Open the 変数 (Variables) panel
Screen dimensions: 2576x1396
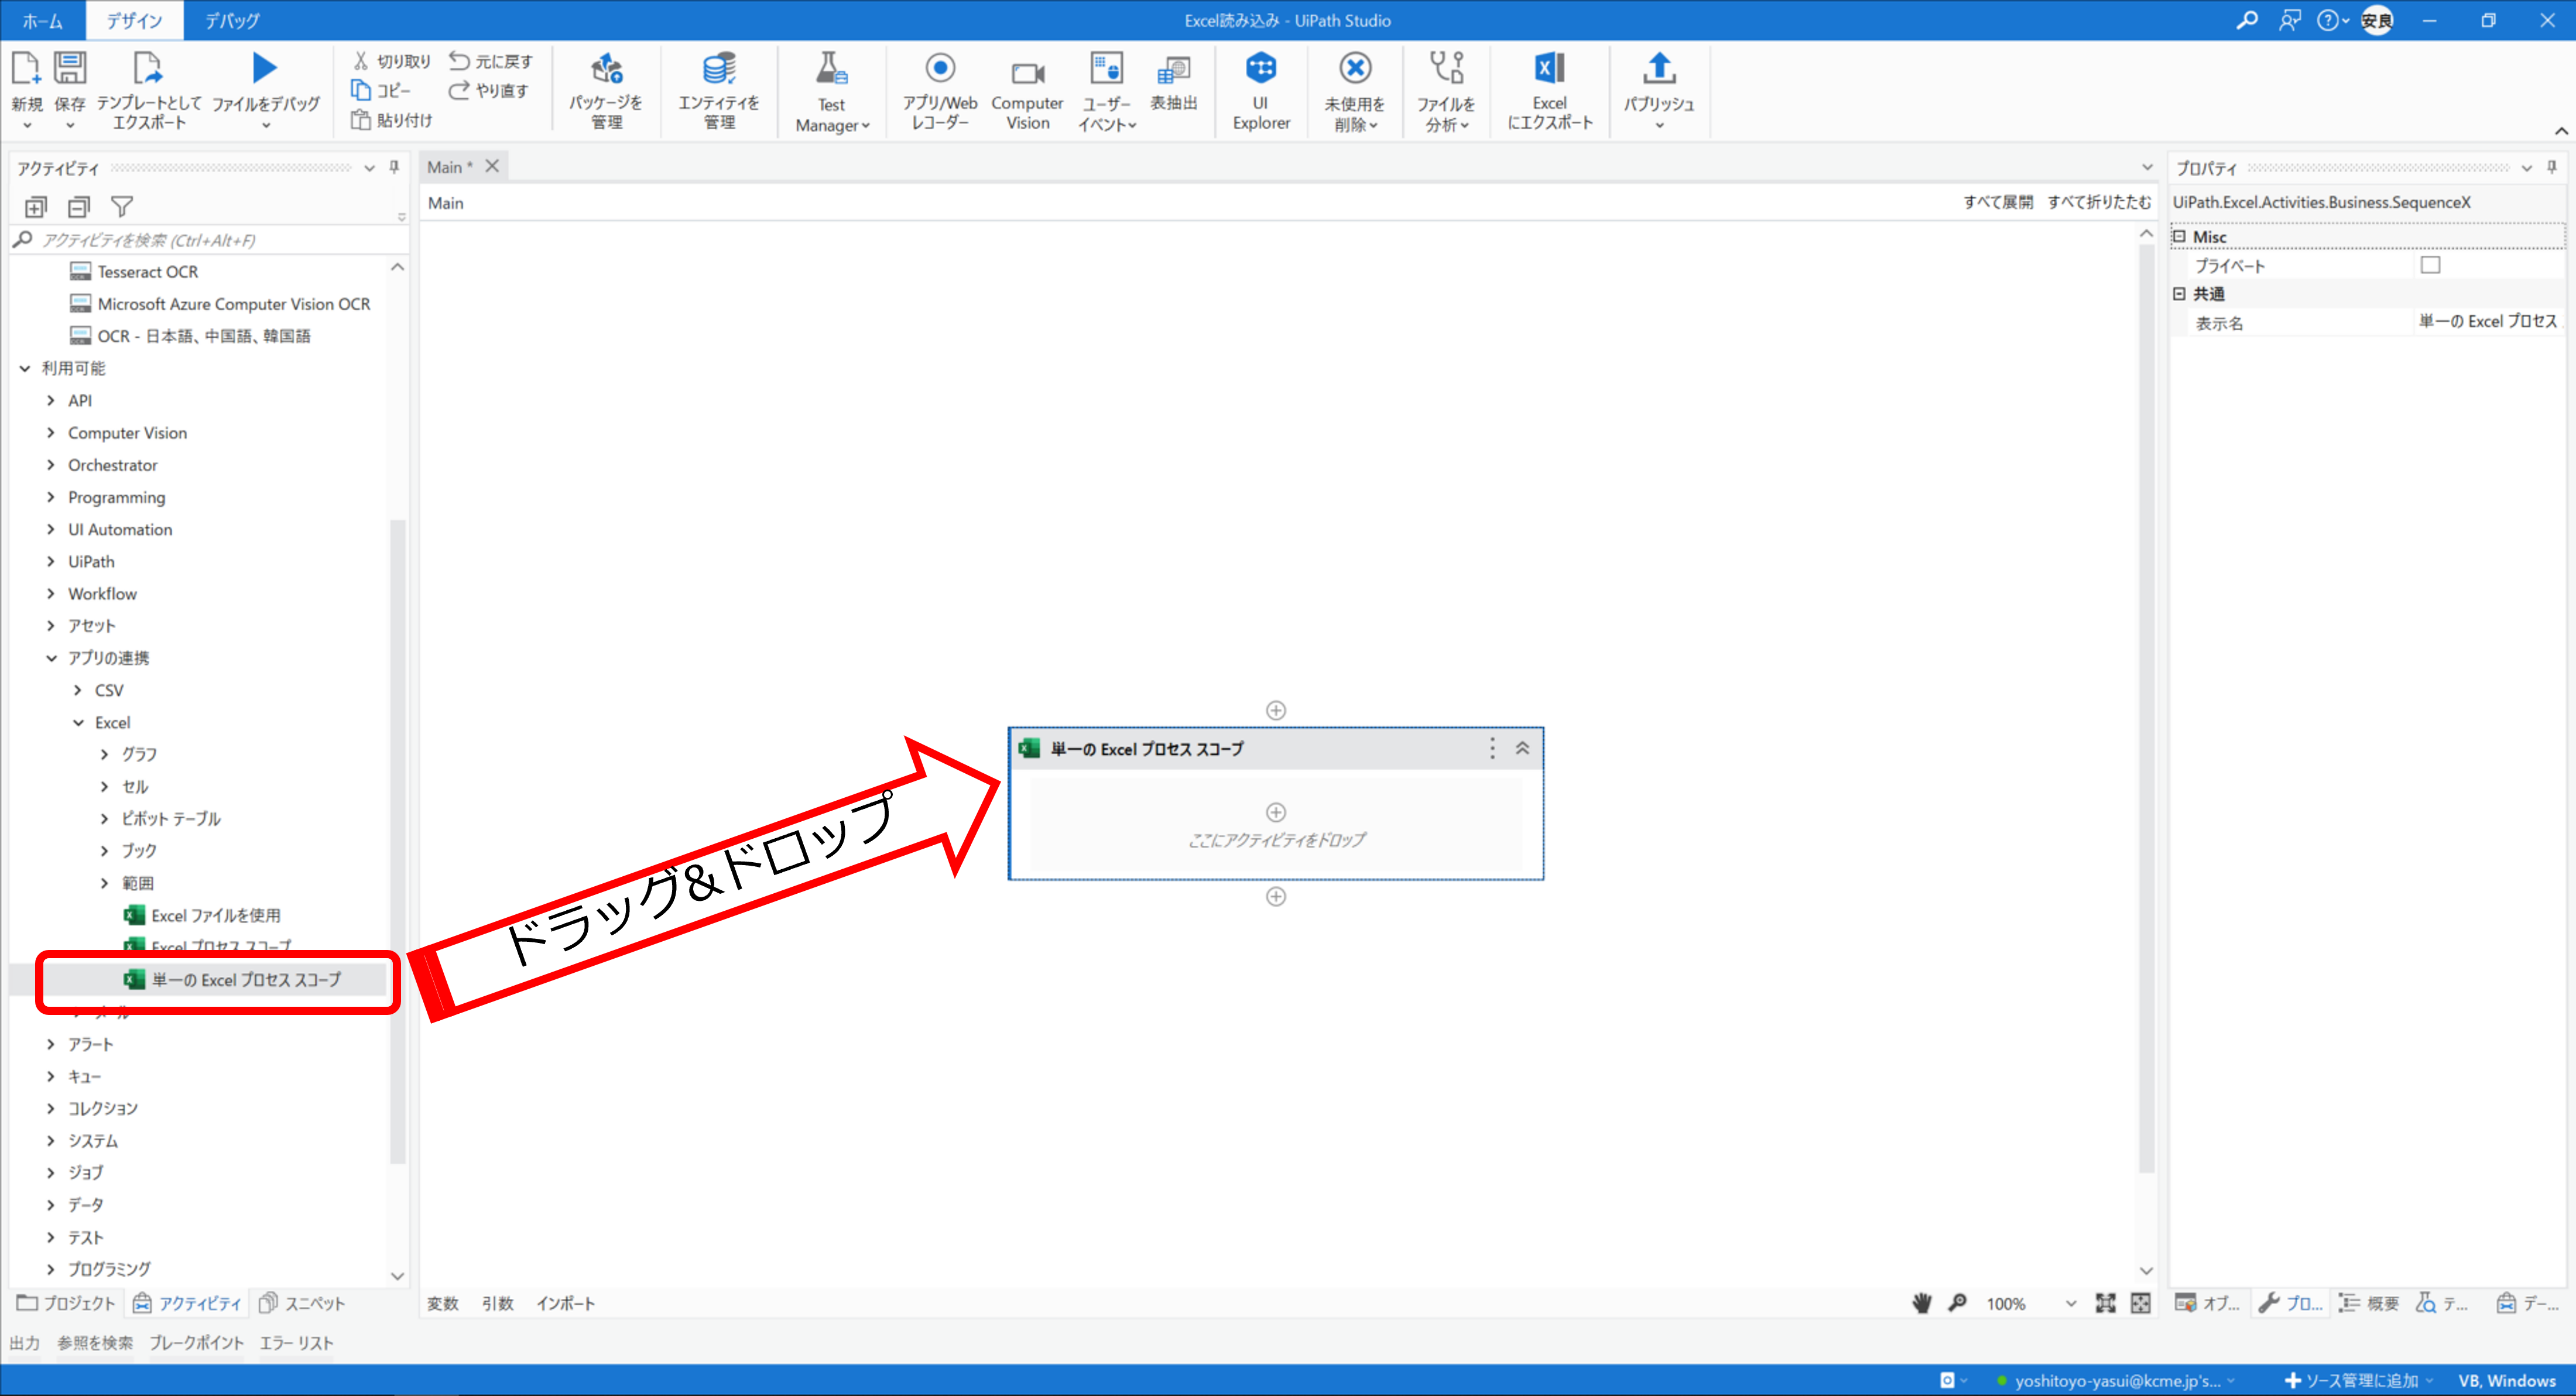tap(443, 1303)
